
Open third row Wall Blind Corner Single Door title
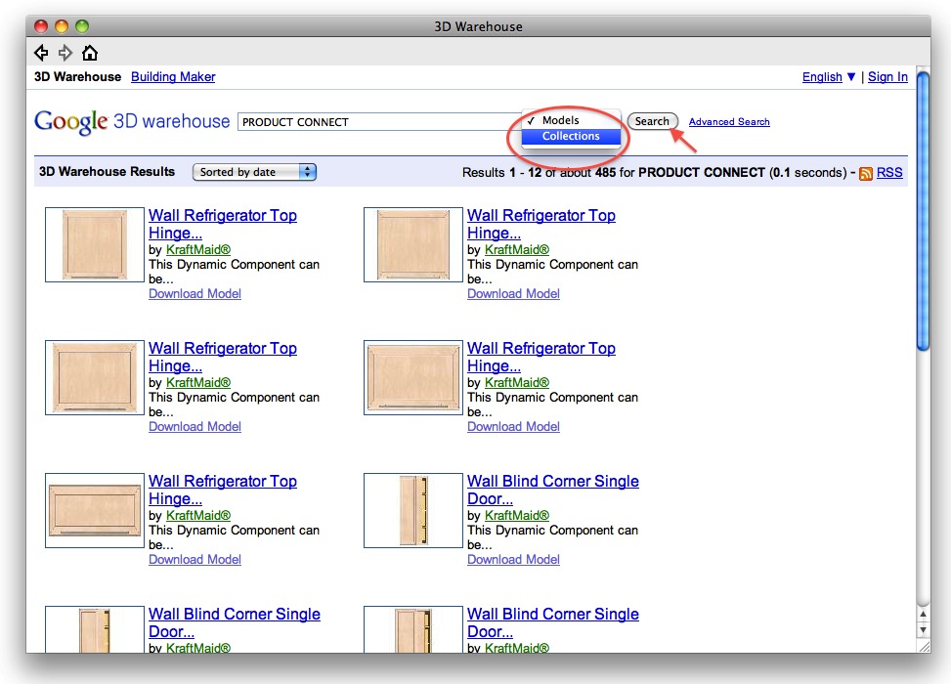point(552,490)
